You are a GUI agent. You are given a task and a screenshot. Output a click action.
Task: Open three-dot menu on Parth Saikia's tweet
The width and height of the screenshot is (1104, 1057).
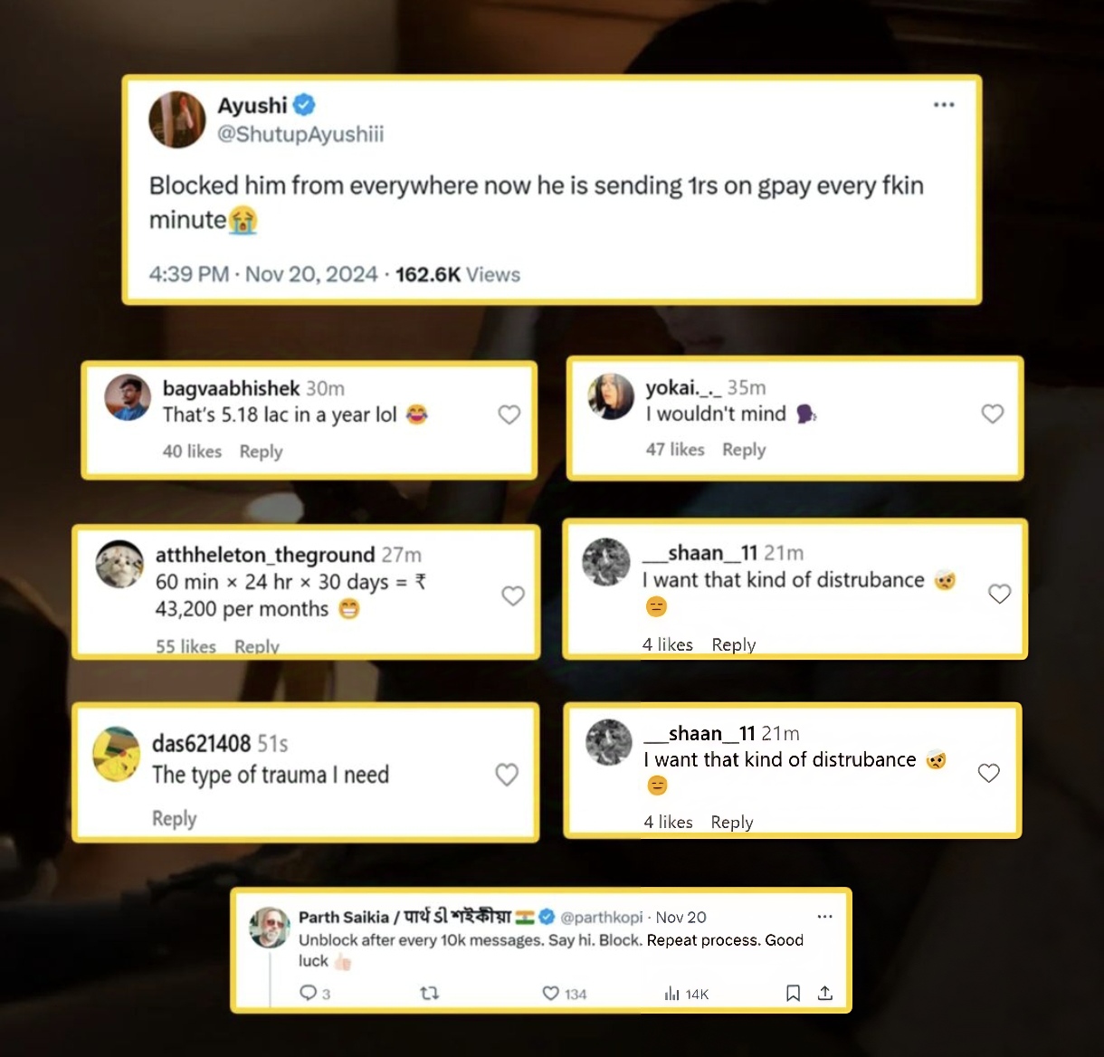[824, 917]
